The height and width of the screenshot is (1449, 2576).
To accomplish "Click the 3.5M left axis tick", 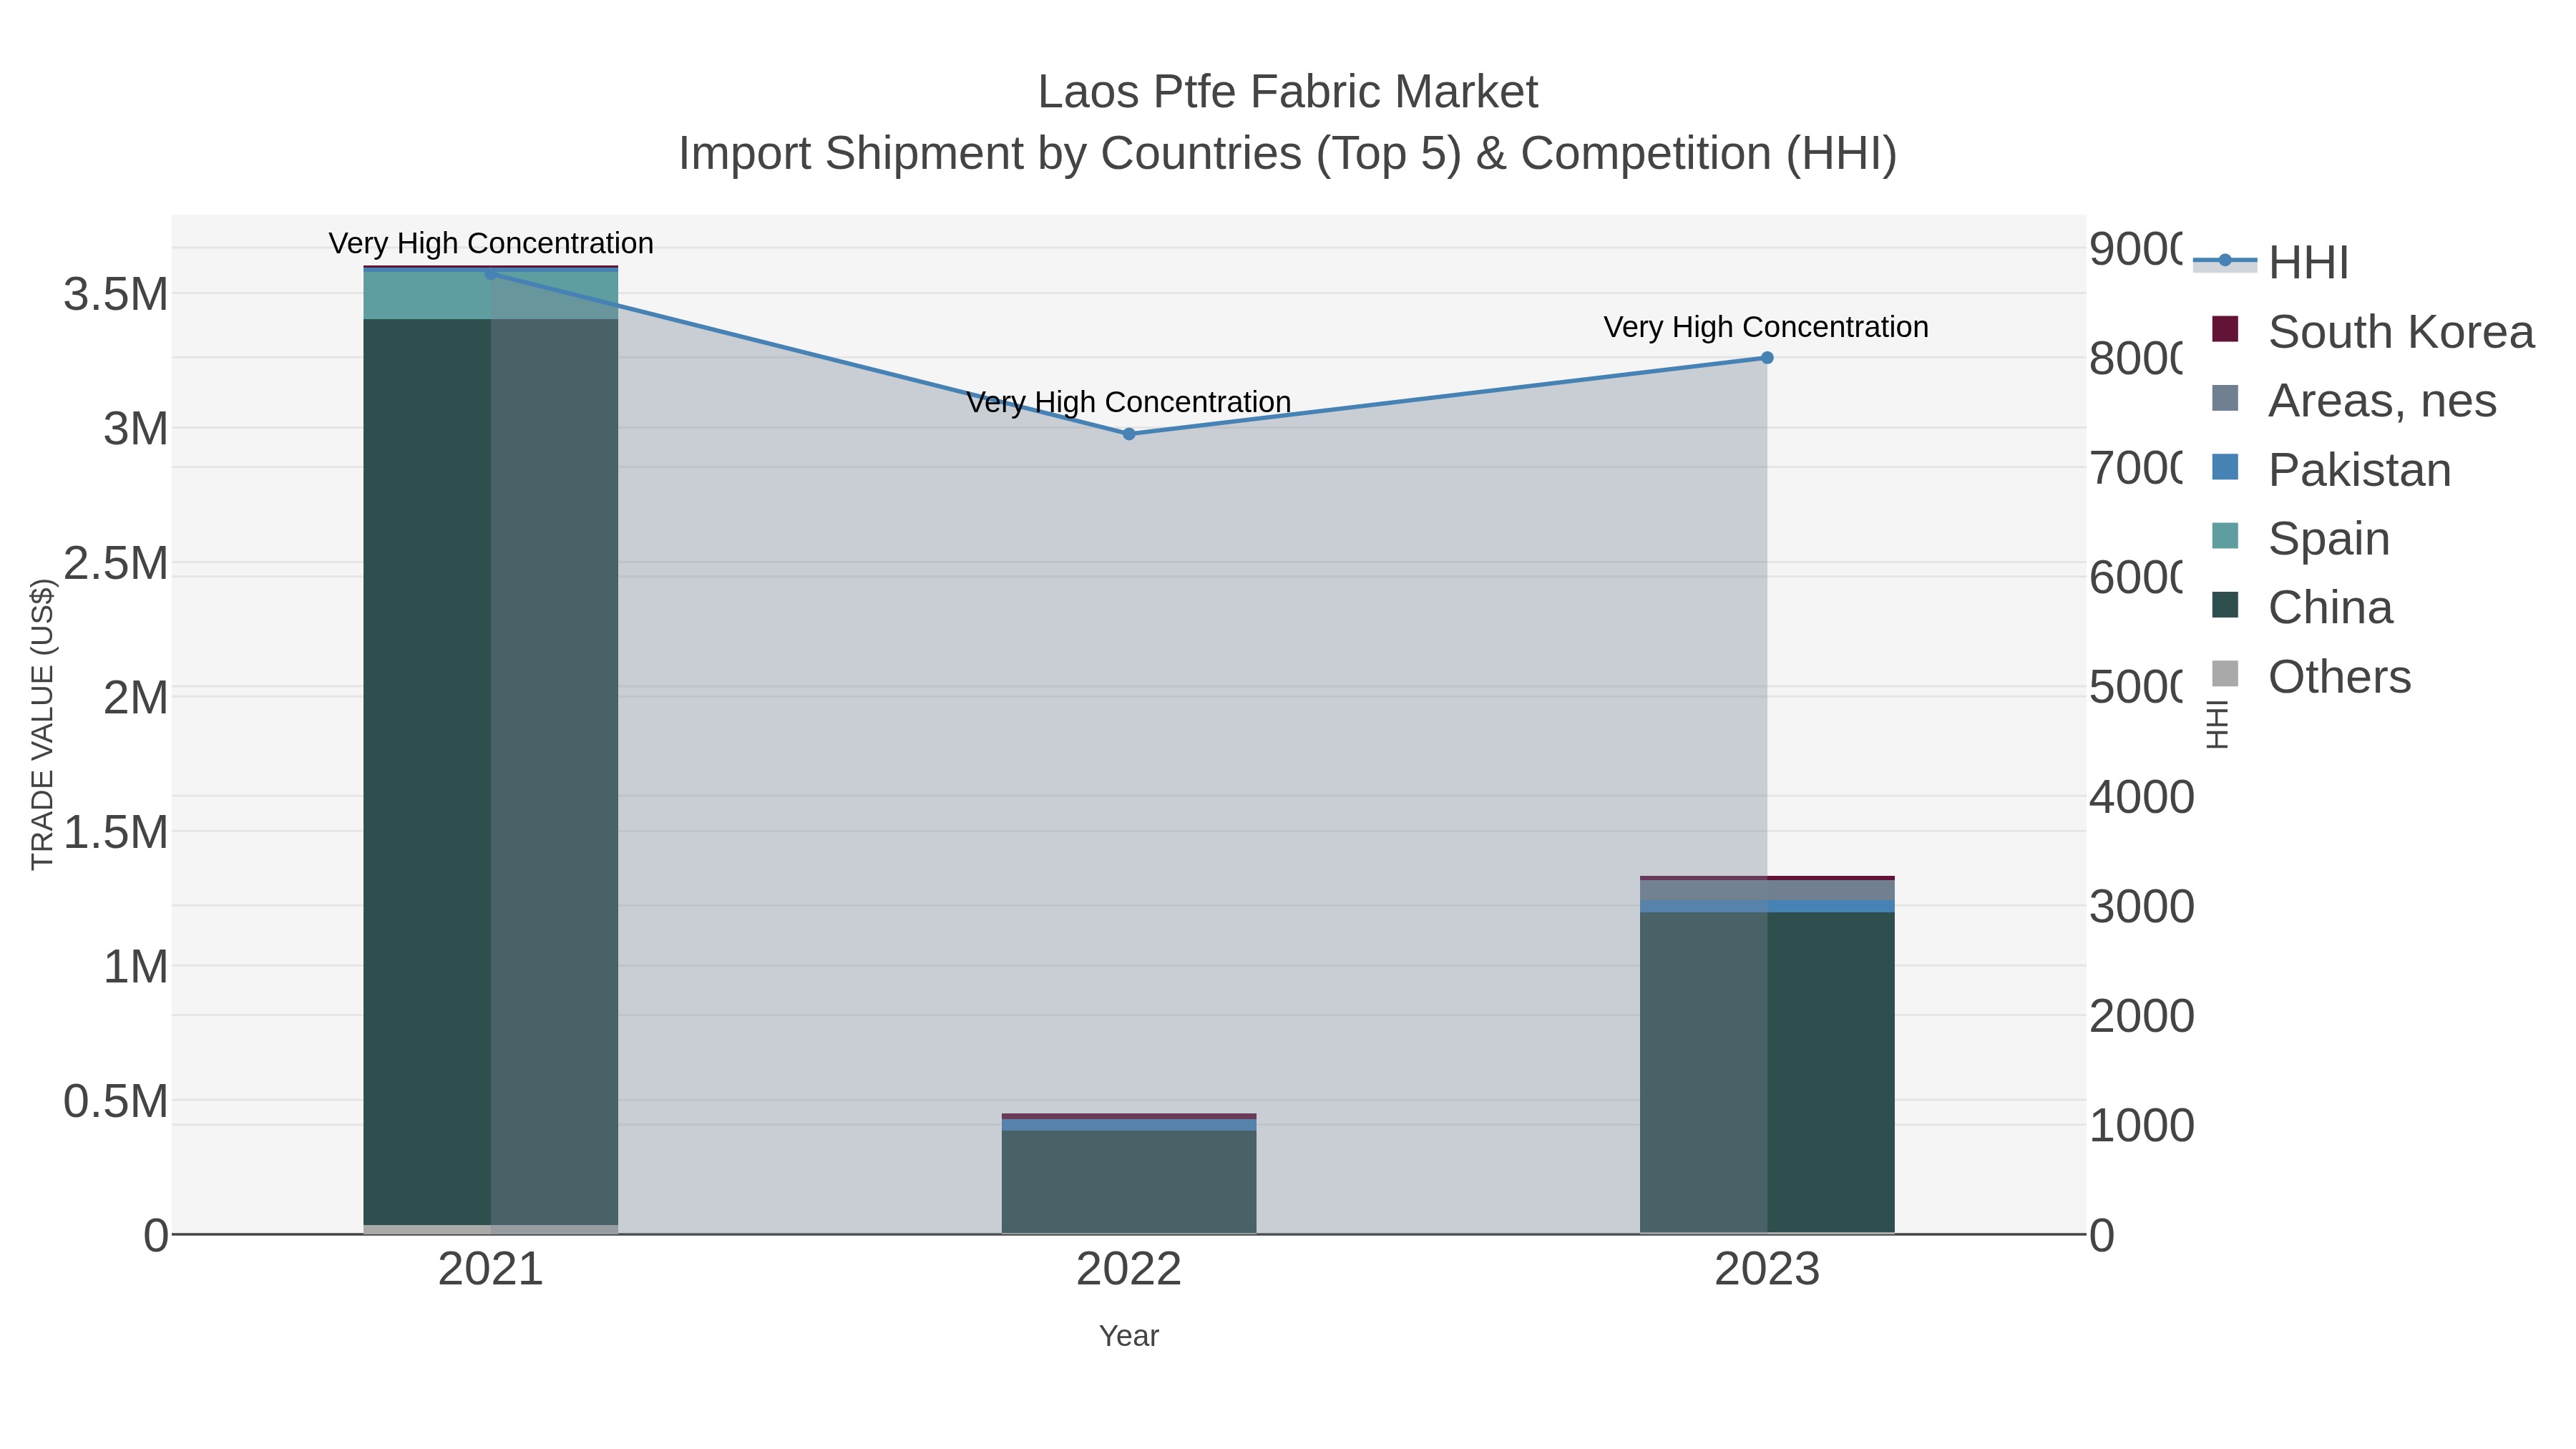I will click(x=116, y=295).
